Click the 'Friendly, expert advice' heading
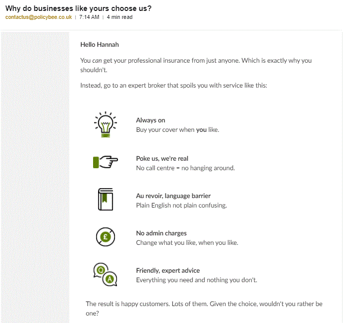 (x=168, y=271)
